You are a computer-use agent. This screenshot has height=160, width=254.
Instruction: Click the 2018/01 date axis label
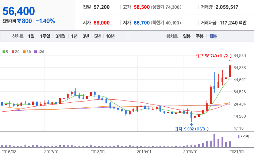(x=98, y=152)
